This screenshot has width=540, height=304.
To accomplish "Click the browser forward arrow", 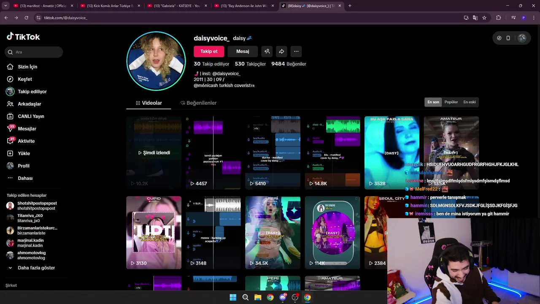I will coord(16,18).
